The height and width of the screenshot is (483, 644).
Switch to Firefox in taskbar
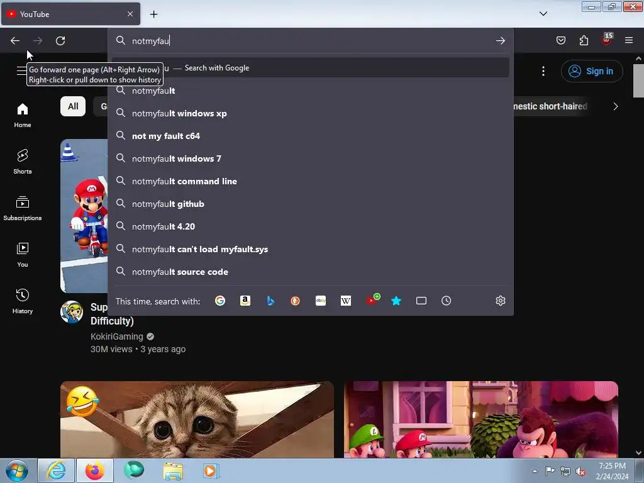pyautogui.click(x=95, y=470)
